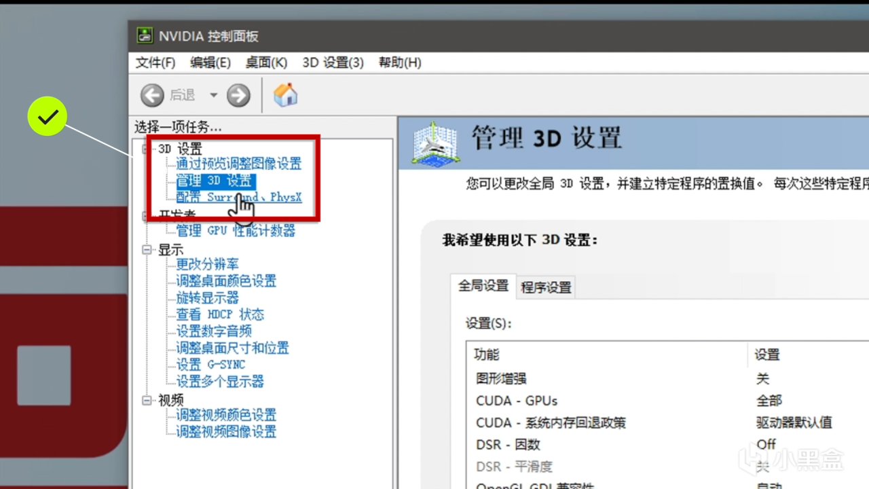
Task: Open the 文件(F) menu
Action: tap(155, 62)
